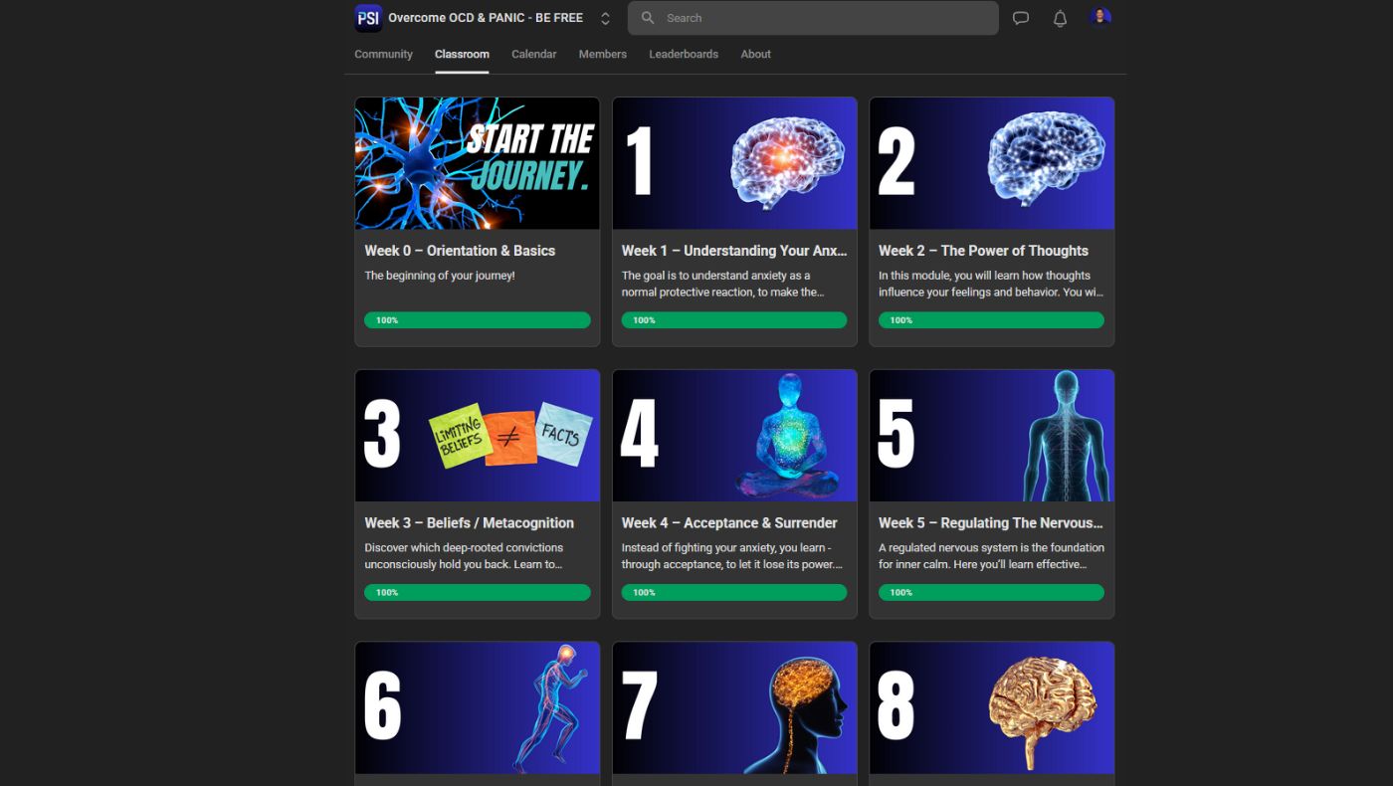
Task: Switch to the Community tab
Action: tap(383, 54)
